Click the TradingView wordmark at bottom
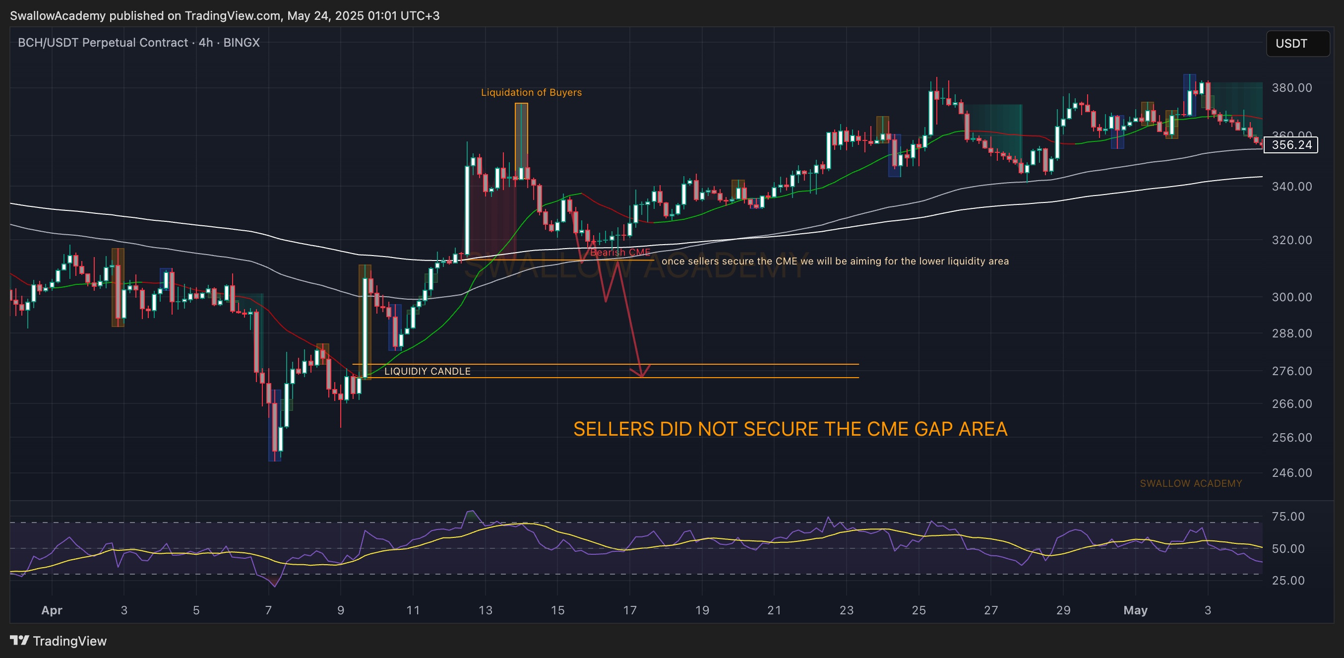 pos(70,641)
